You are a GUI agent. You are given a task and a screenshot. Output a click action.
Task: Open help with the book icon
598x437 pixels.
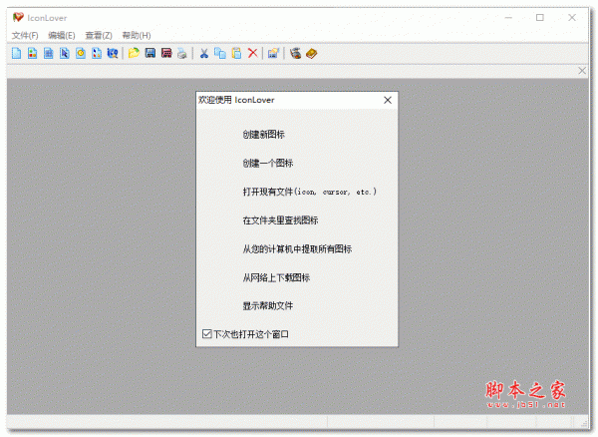pyautogui.click(x=312, y=54)
